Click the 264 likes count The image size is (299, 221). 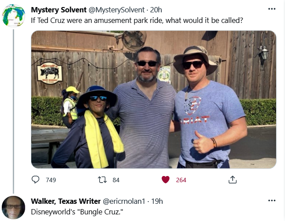[x=181, y=180]
